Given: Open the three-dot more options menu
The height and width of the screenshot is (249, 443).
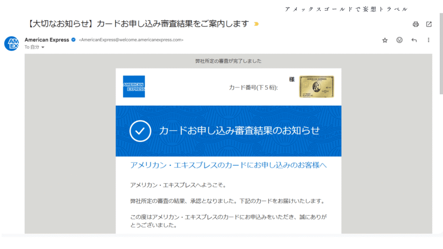Looking at the screenshot, I should pos(428,40).
